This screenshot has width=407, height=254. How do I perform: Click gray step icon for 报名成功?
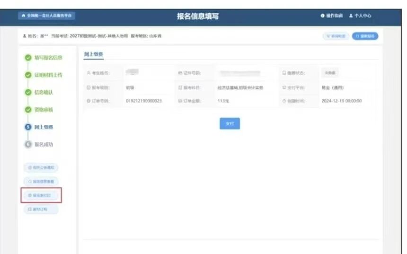(x=28, y=144)
